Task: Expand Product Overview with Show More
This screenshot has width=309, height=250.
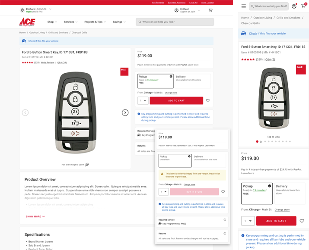Action: click(x=35, y=216)
